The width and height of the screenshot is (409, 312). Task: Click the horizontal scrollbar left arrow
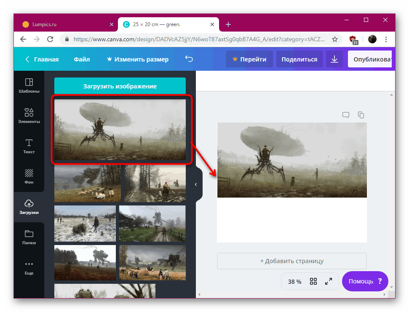pos(199,295)
